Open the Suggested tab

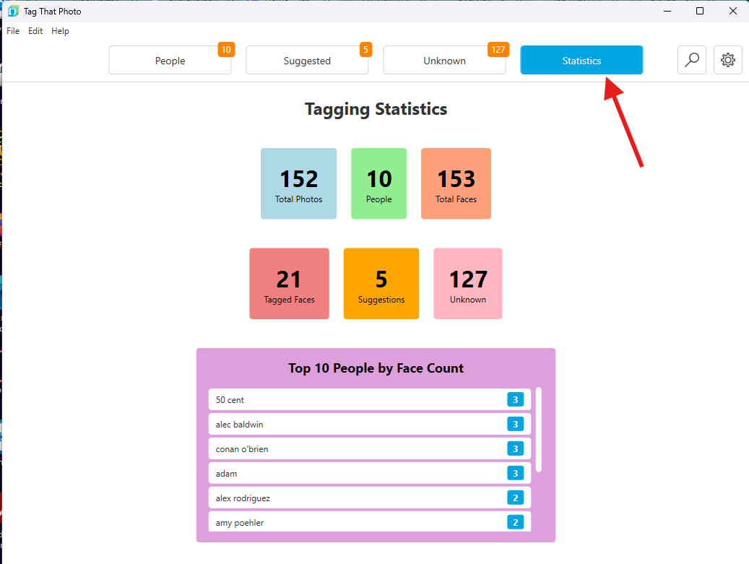(x=307, y=60)
